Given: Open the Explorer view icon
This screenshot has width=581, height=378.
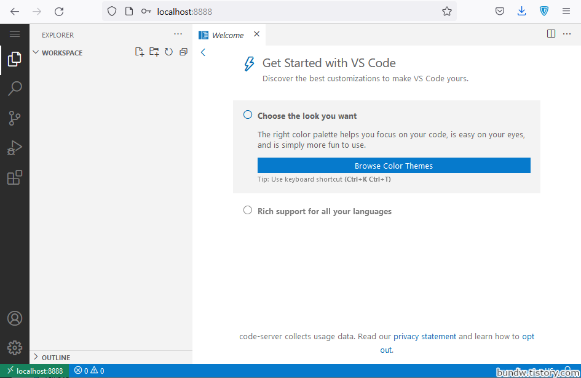Looking at the screenshot, I should pyautogui.click(x=15, y=59).
